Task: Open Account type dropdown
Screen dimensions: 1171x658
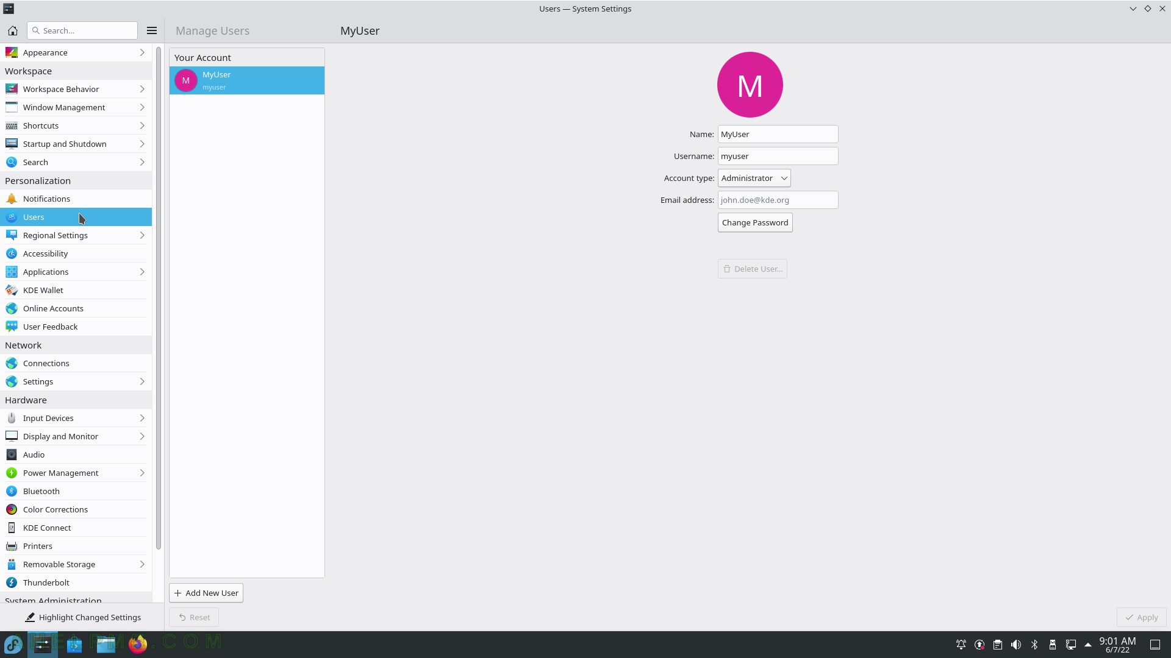Action: (754, 178)
